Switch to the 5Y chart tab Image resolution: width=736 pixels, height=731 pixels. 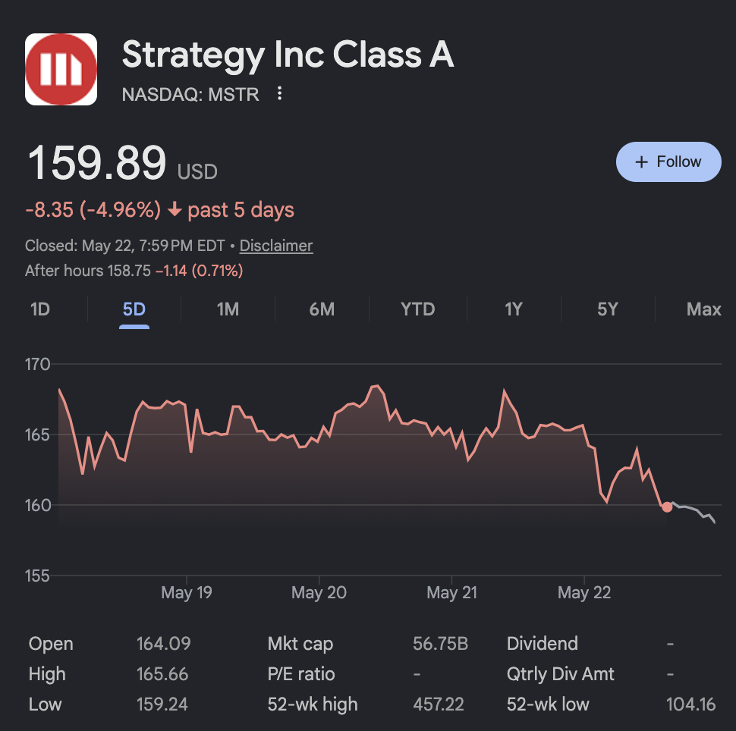tap(607, 309)
